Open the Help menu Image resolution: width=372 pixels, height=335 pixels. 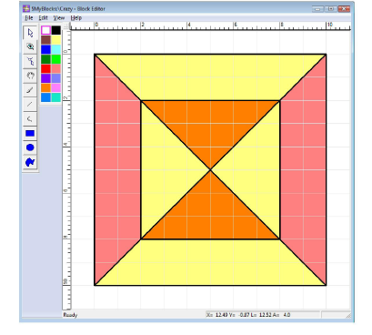click(x=76, y=18)
